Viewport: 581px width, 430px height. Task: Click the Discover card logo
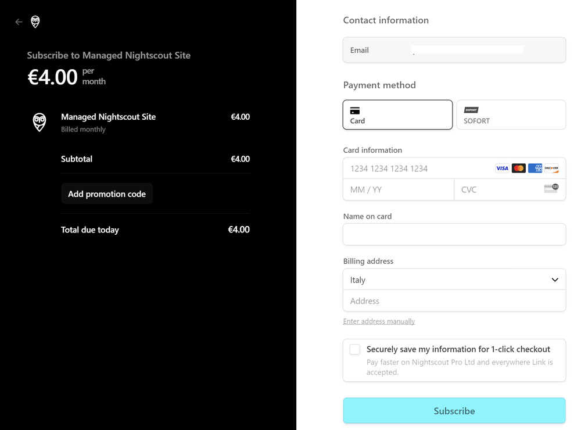coord(551,169)
